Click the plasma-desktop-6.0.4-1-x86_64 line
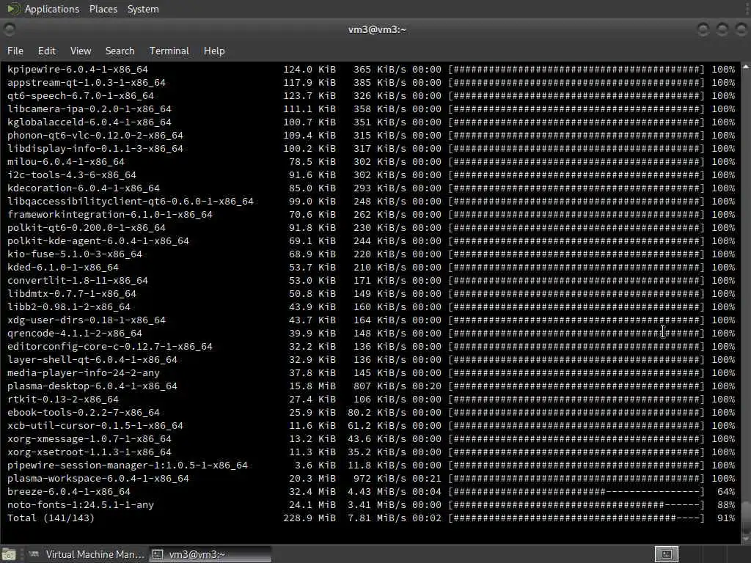Screen dimensions: 751x563 pyautogui.click(x=371, y=386)
